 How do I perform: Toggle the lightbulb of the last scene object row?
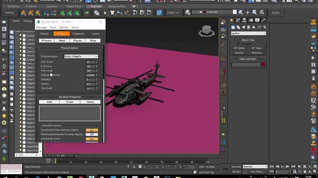20,150
